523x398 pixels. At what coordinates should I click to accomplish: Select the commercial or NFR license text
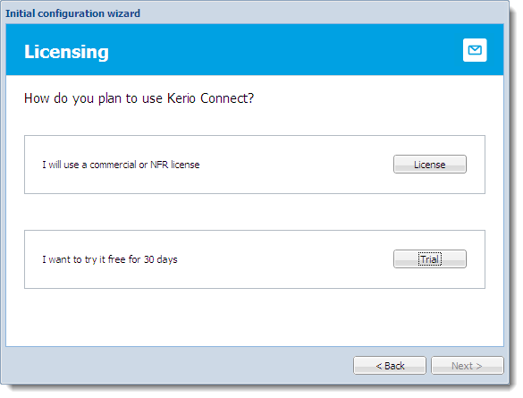point(145,165)
